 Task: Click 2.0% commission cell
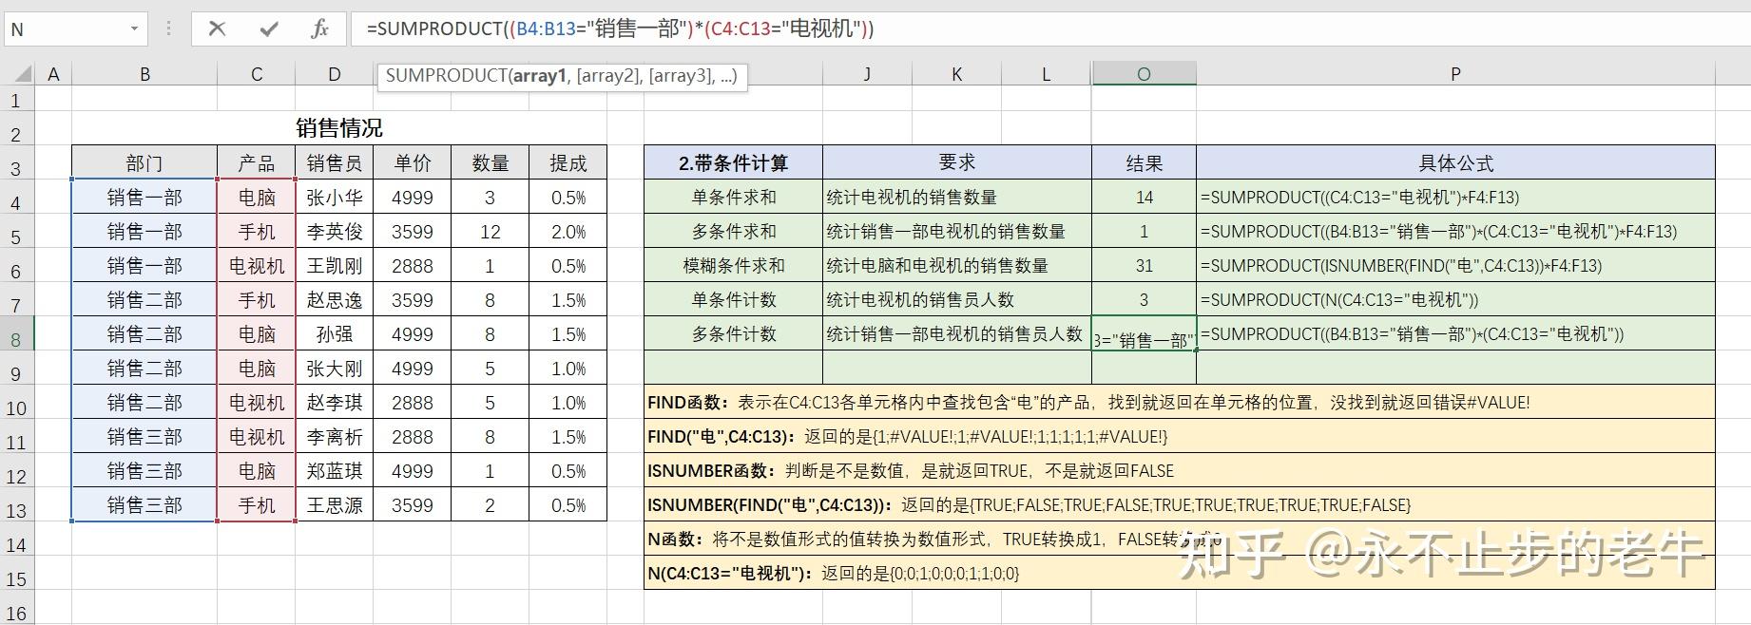pyautogui.click(x=568, y=232)
